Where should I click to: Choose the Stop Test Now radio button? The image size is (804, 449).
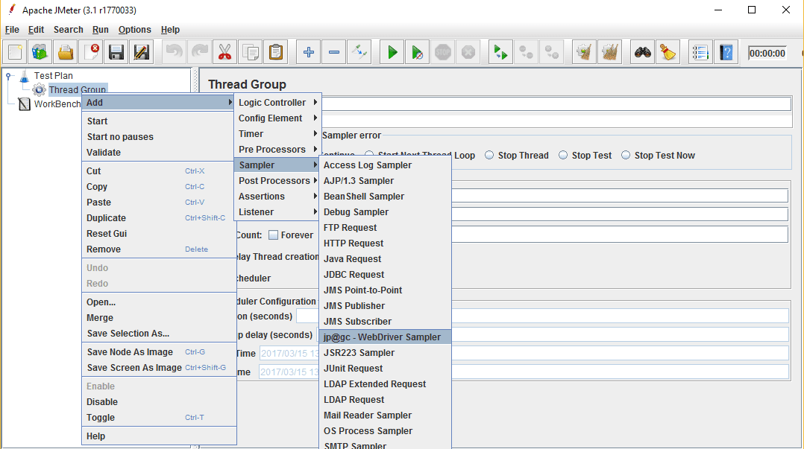[627, 155]
